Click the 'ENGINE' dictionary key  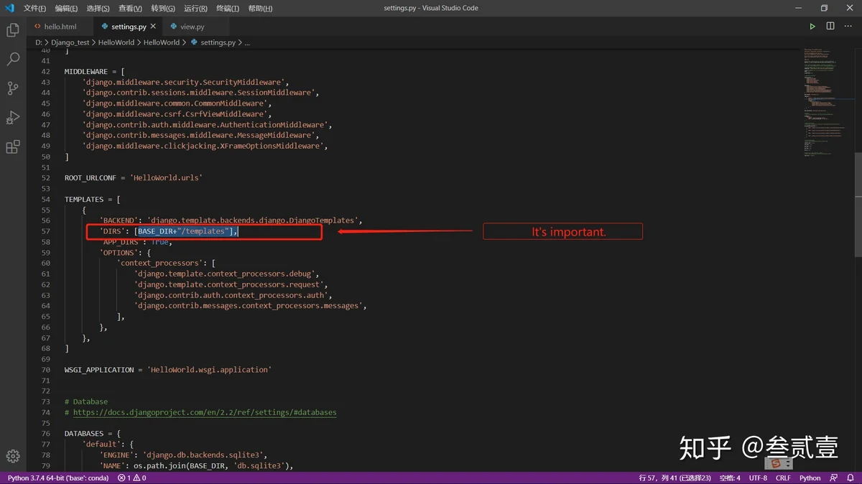(117, 455)
